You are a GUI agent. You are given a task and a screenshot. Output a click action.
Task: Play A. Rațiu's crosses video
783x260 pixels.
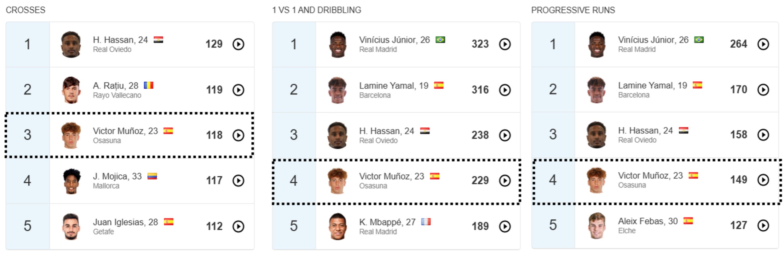click(x=238, y=90)
